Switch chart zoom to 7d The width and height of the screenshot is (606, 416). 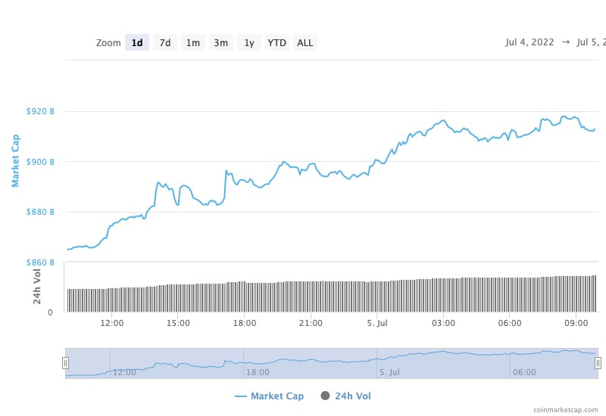coord(165,43)
